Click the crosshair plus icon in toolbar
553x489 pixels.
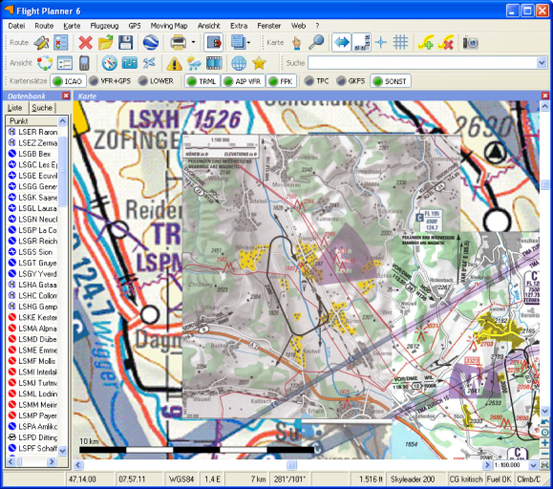click(381, 43)
